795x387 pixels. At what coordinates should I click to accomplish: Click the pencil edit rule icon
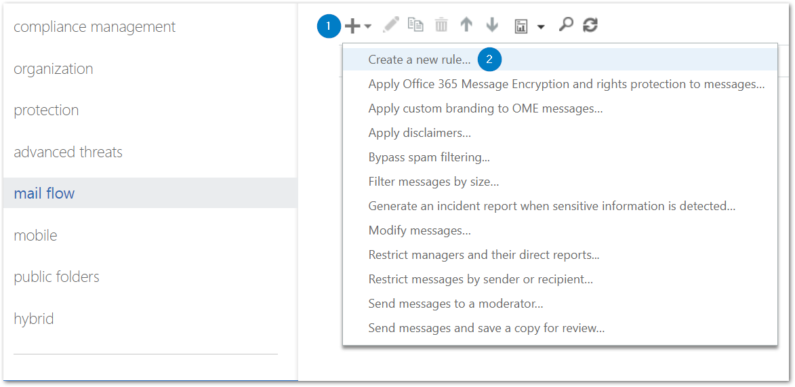pos(391,25)
